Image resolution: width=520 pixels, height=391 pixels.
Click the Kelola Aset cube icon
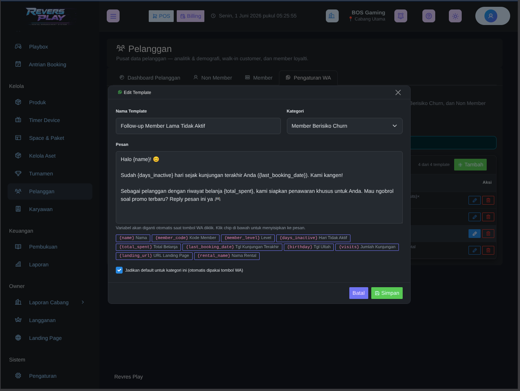[x=18, y=155]
